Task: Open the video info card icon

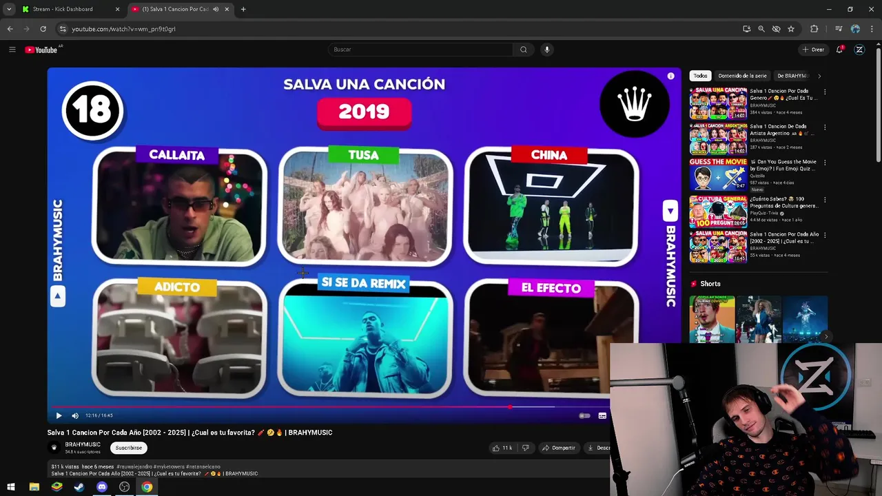Action: (x=670, y=76)
